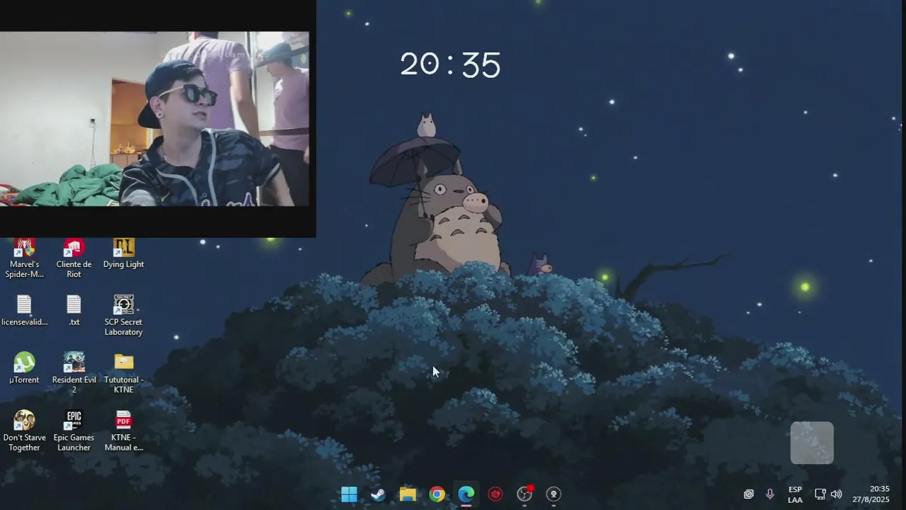Image resolution: width=906 pixels, height=510 pixels.
Task: Open the volume speaker tray icon
Action: [837, 494]
